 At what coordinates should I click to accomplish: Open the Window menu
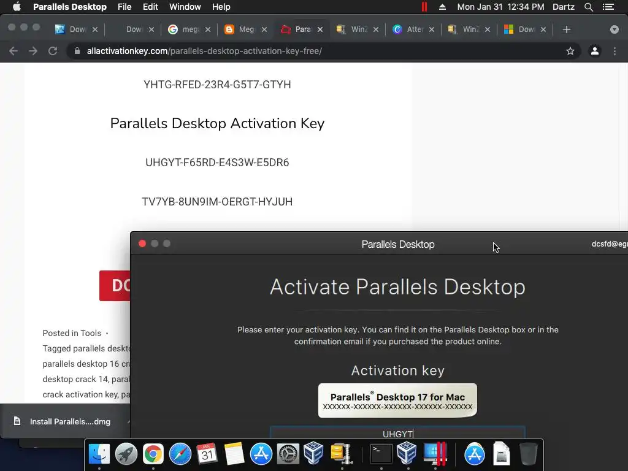tap(185, 7)
